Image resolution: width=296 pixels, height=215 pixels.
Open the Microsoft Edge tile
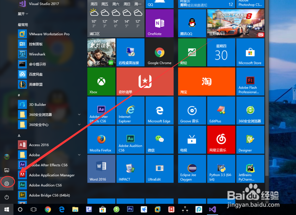(x=160, y=111)
